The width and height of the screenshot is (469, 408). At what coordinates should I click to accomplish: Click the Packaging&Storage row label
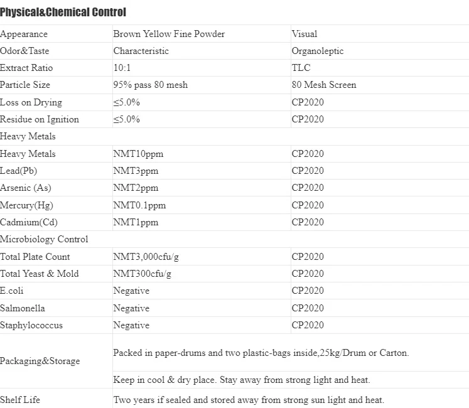click(x=40, y=361)
